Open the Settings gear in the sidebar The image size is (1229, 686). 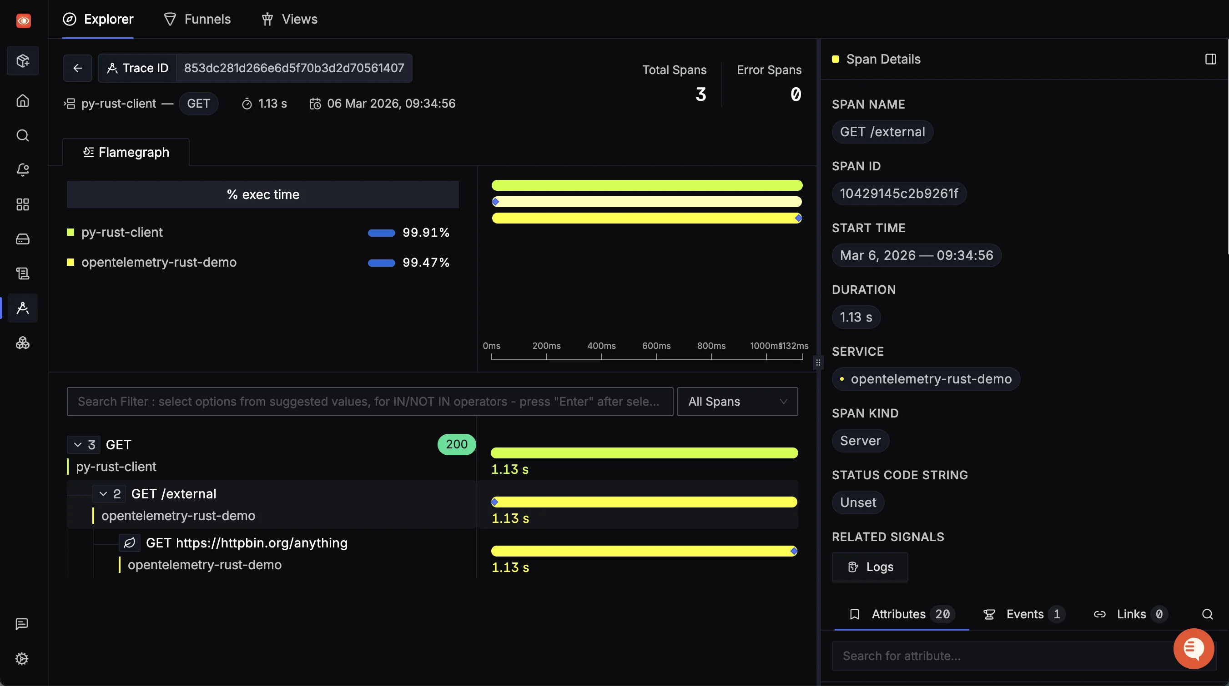[22, 658]
